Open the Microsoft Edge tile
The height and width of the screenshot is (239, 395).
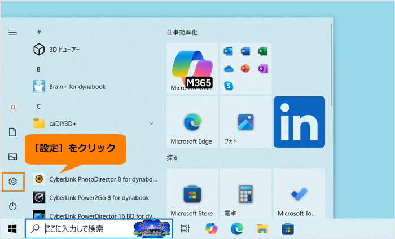(x=192, y=122)
